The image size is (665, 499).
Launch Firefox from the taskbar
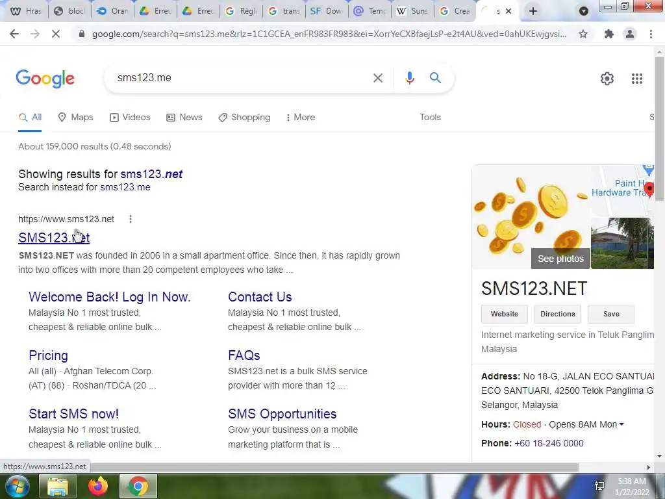pos(98,486)
